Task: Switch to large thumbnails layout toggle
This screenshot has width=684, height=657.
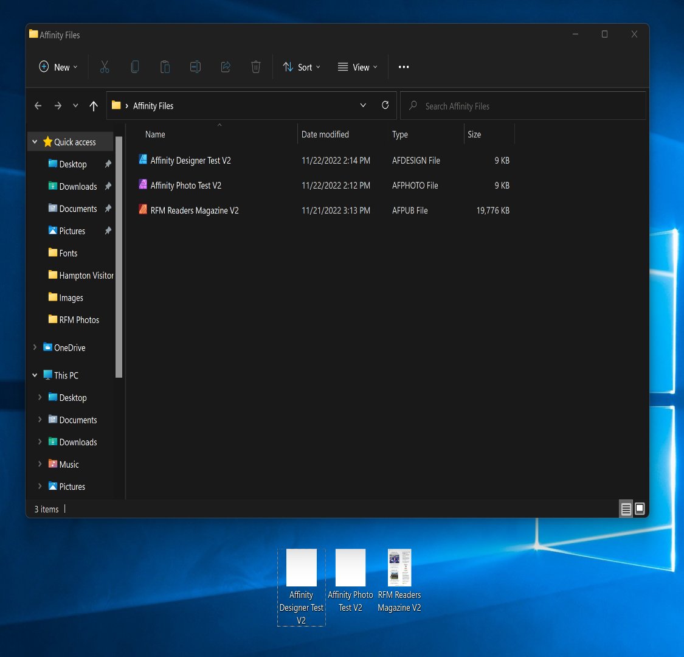Action: coord(640,509)
